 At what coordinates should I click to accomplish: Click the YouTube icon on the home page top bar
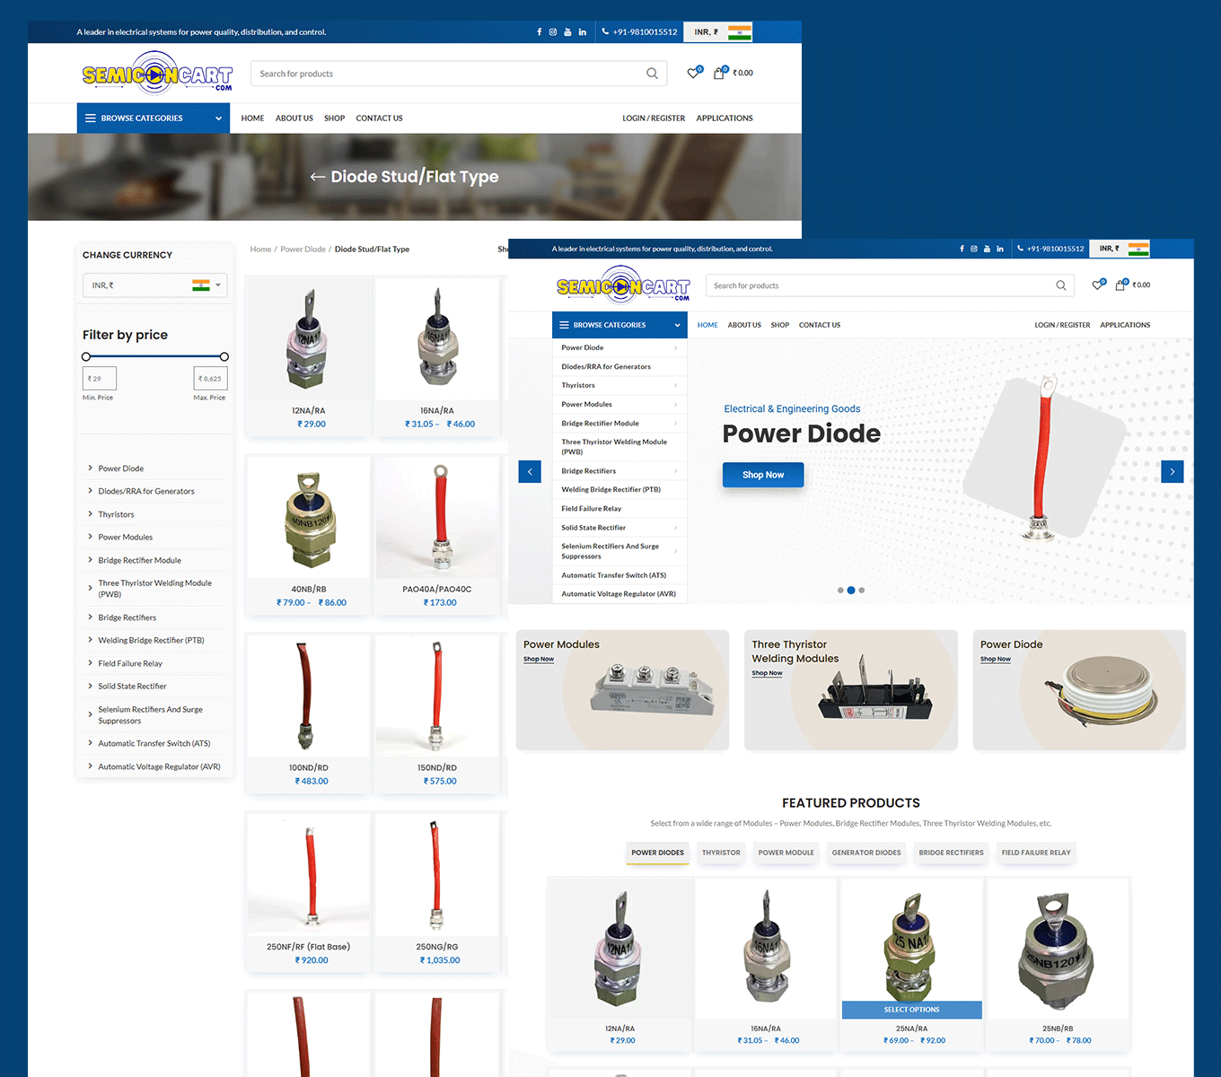pyautogui.click(x=987, y=249)
